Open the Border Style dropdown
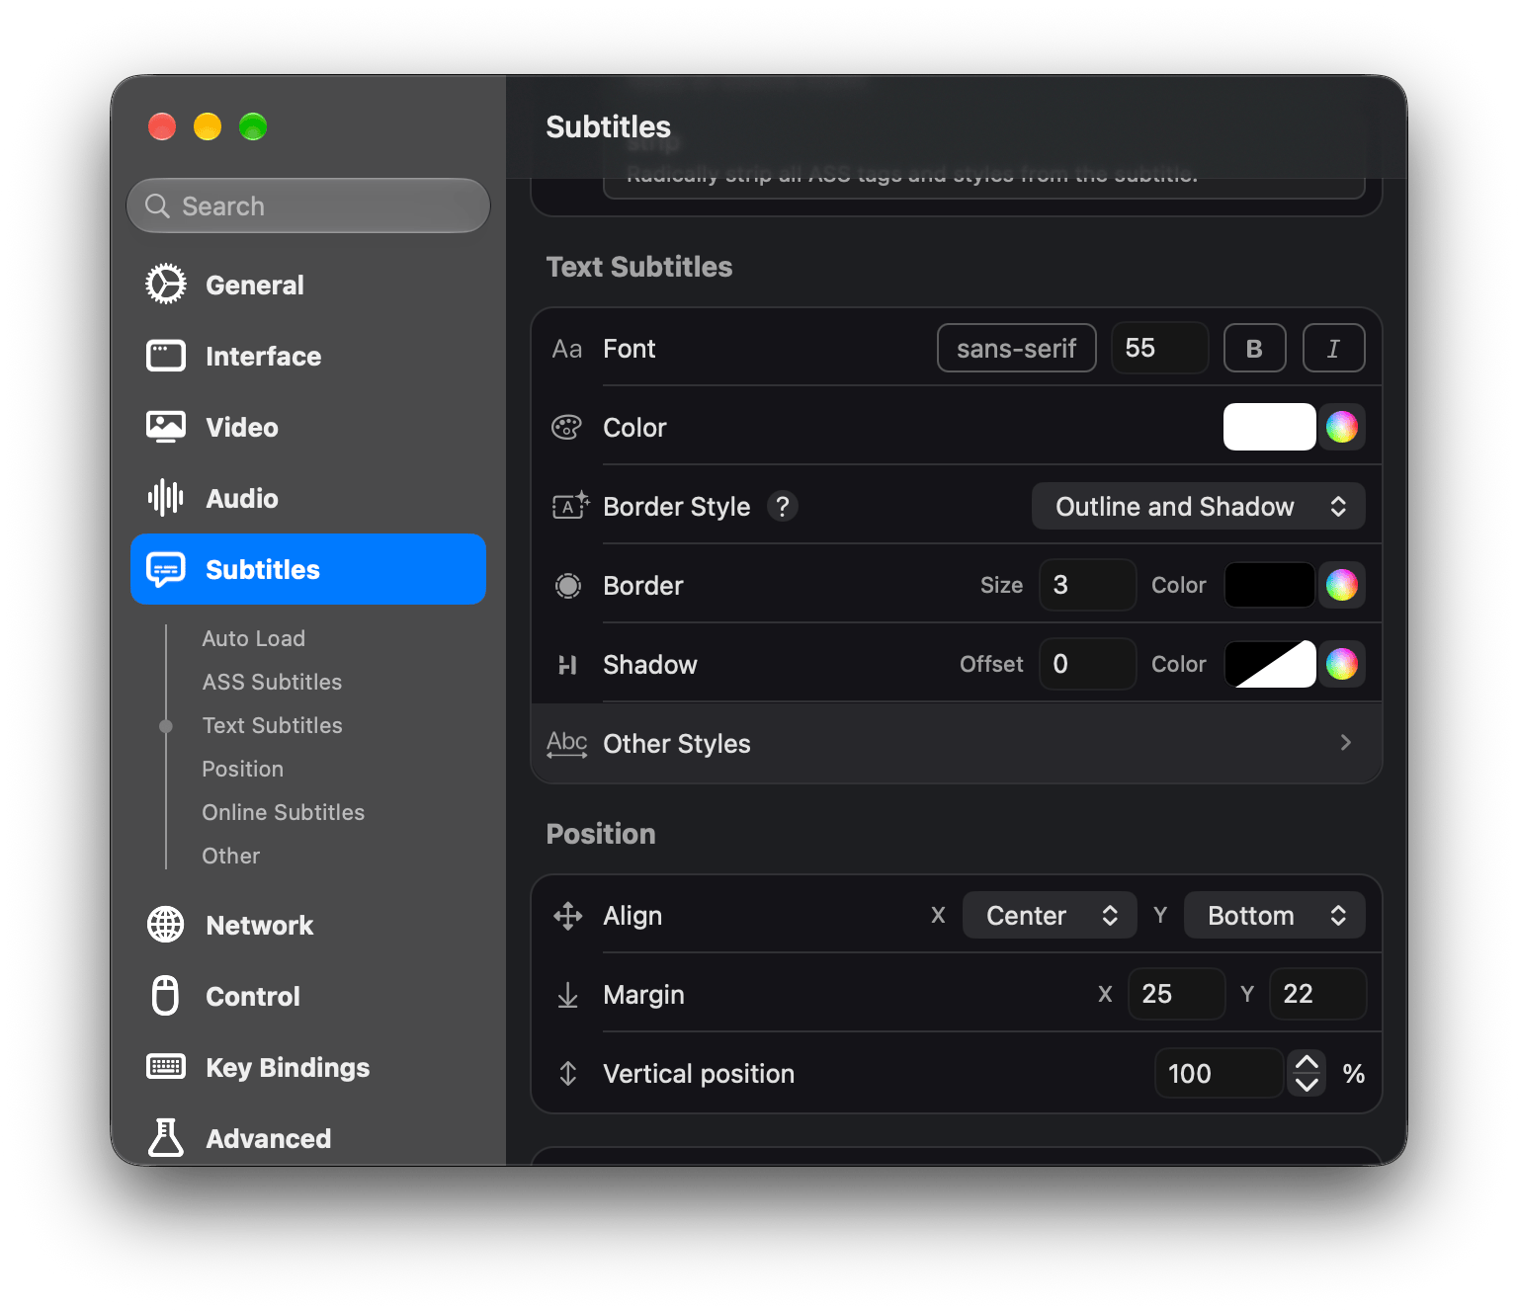Image resolution: width=1518 pixels, height=1312 pixels. pos(1199,506)
